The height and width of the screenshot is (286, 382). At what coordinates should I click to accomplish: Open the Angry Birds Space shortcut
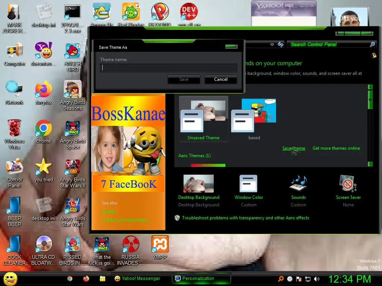[x=73, y=134]
